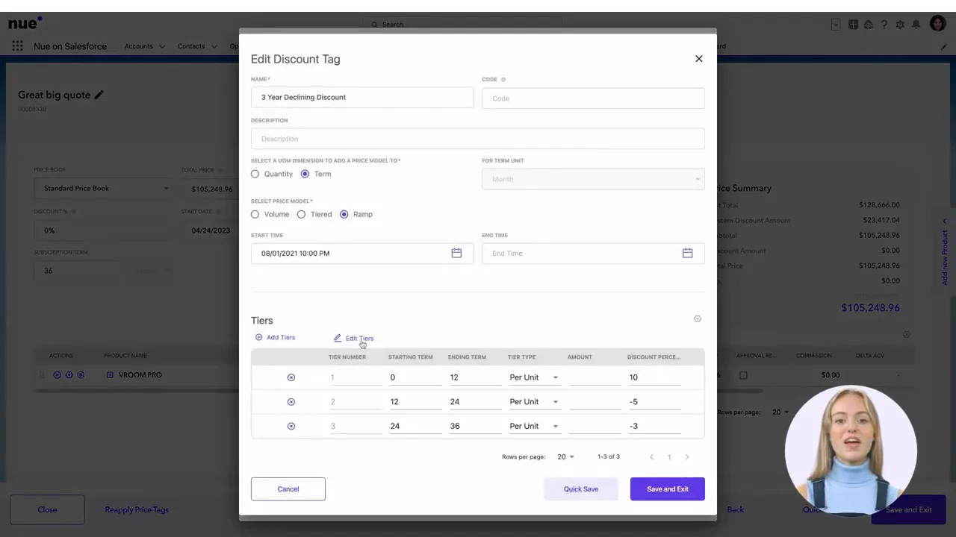This screenshot has height=537, width=956.
Task: Open the End Time calendar picker
Action: pyautogui.click(x=687, y=254)
